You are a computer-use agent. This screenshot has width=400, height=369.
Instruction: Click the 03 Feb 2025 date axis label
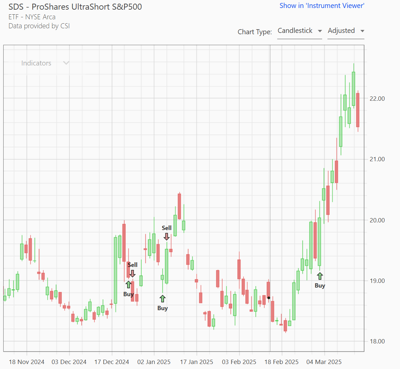click(x=239, y=362)
